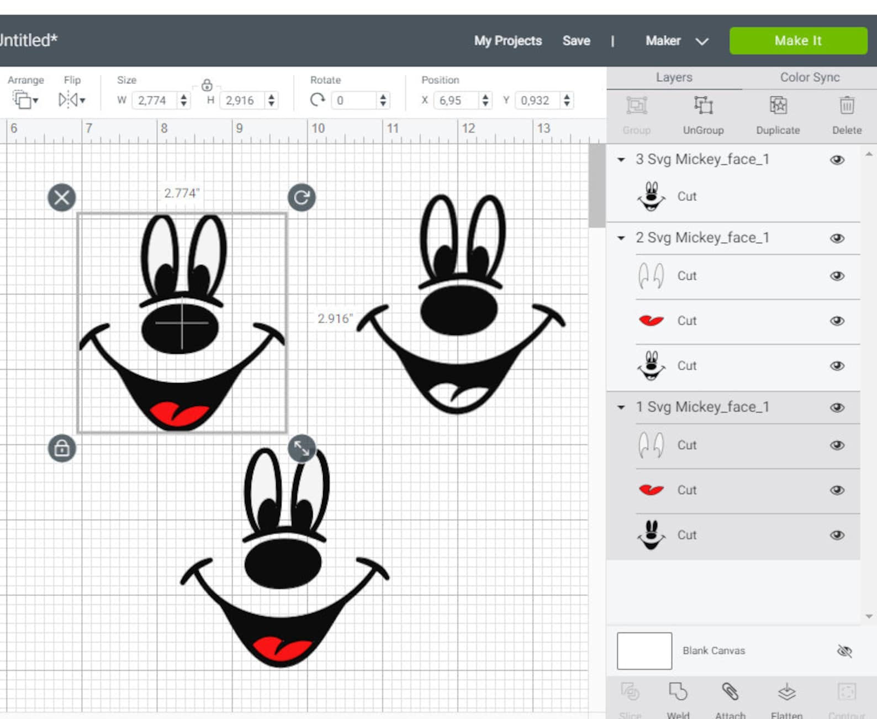Click the resize arrows handle on selection

pyautogui.click(x=302, y=448)
